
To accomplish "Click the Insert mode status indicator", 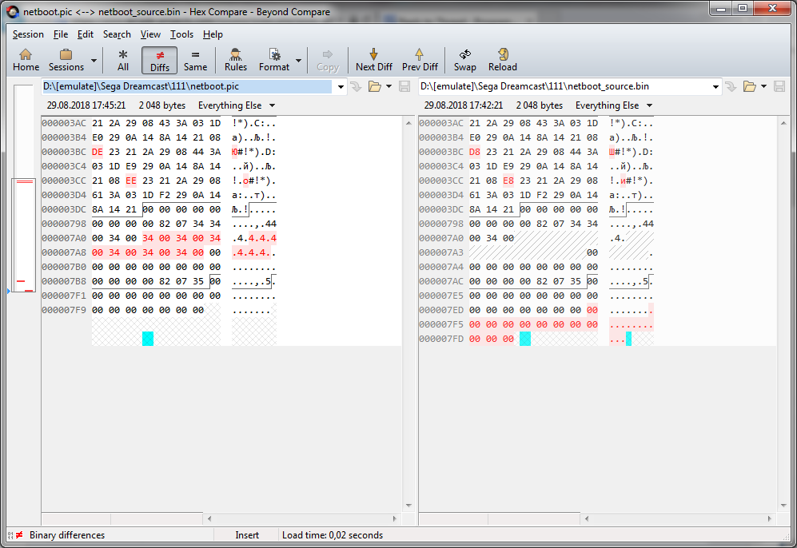I will (247, 534).
